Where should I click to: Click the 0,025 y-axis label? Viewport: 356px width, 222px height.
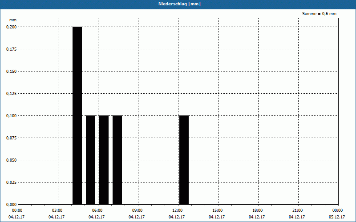[12, 182]
